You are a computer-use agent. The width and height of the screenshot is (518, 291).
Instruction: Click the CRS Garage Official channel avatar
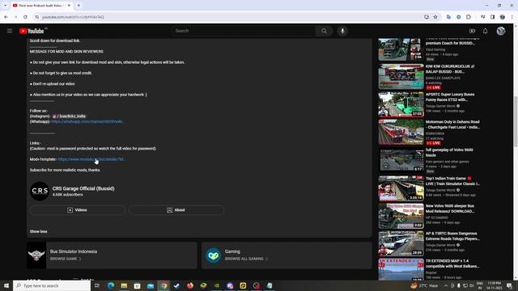click(40, 191)
